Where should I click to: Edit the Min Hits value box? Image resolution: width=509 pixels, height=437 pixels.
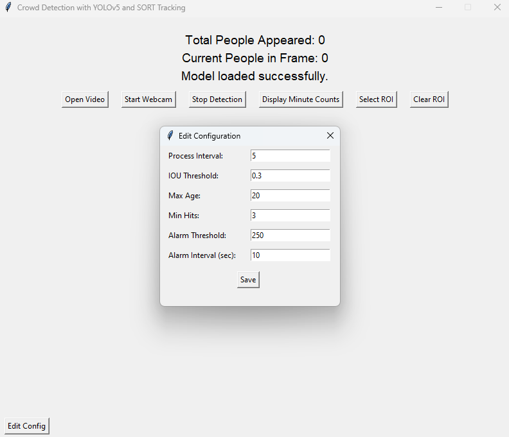[x=290, y=215]
